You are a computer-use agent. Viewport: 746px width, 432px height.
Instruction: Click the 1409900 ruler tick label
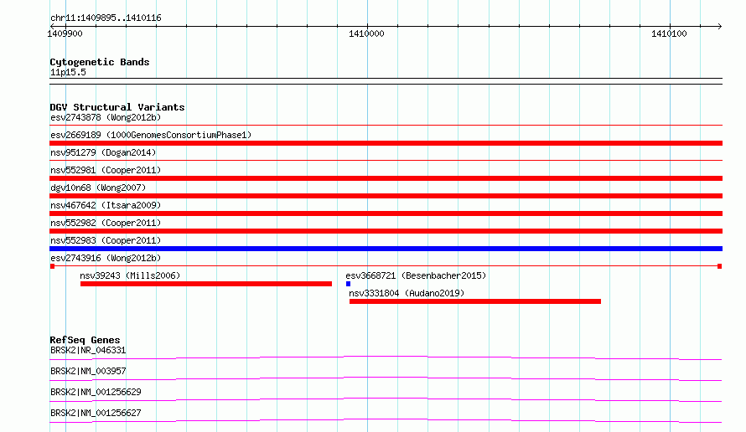click(65, 33)
